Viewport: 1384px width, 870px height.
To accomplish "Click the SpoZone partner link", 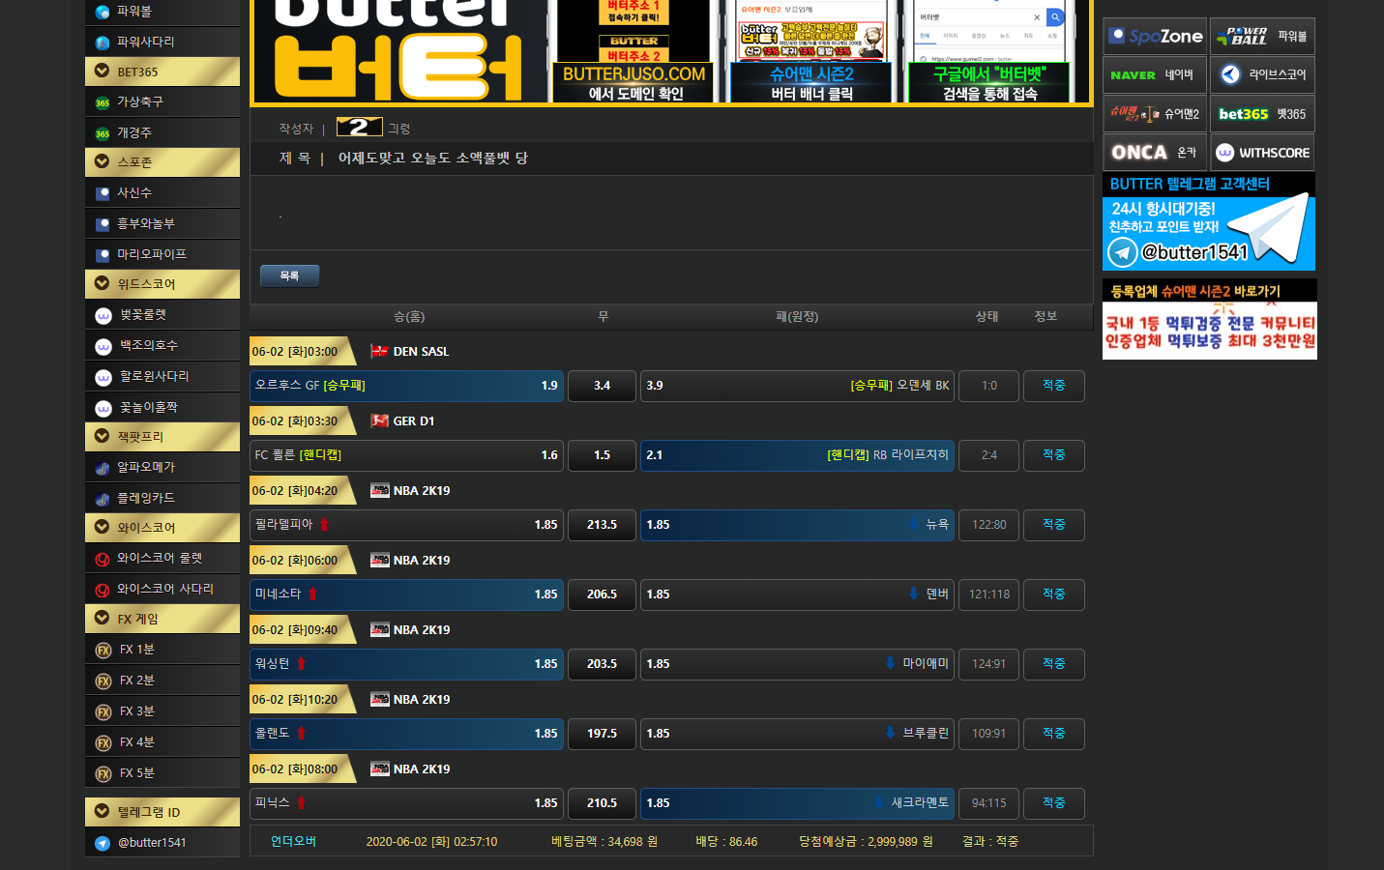I will click(x=1155, y=37).
